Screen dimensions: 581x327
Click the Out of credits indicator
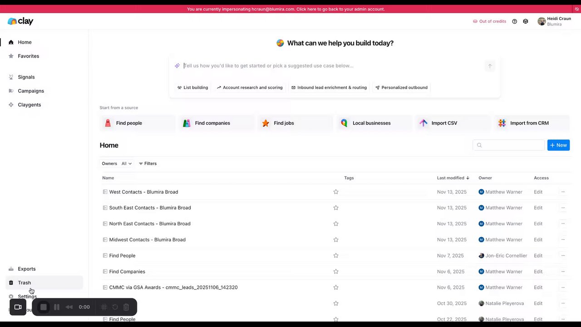coord(489,21)
